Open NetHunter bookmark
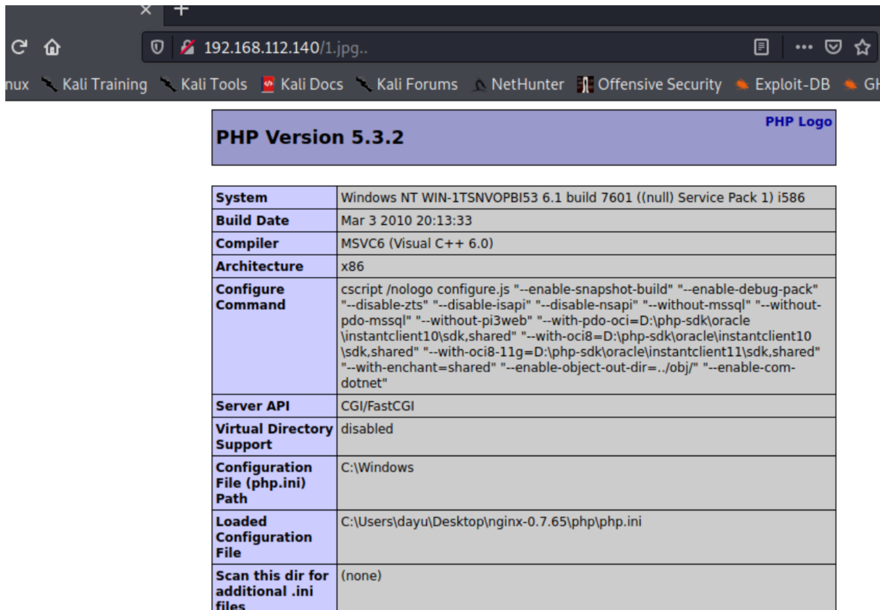The image size is (880, 610). (x=518, y=84)
